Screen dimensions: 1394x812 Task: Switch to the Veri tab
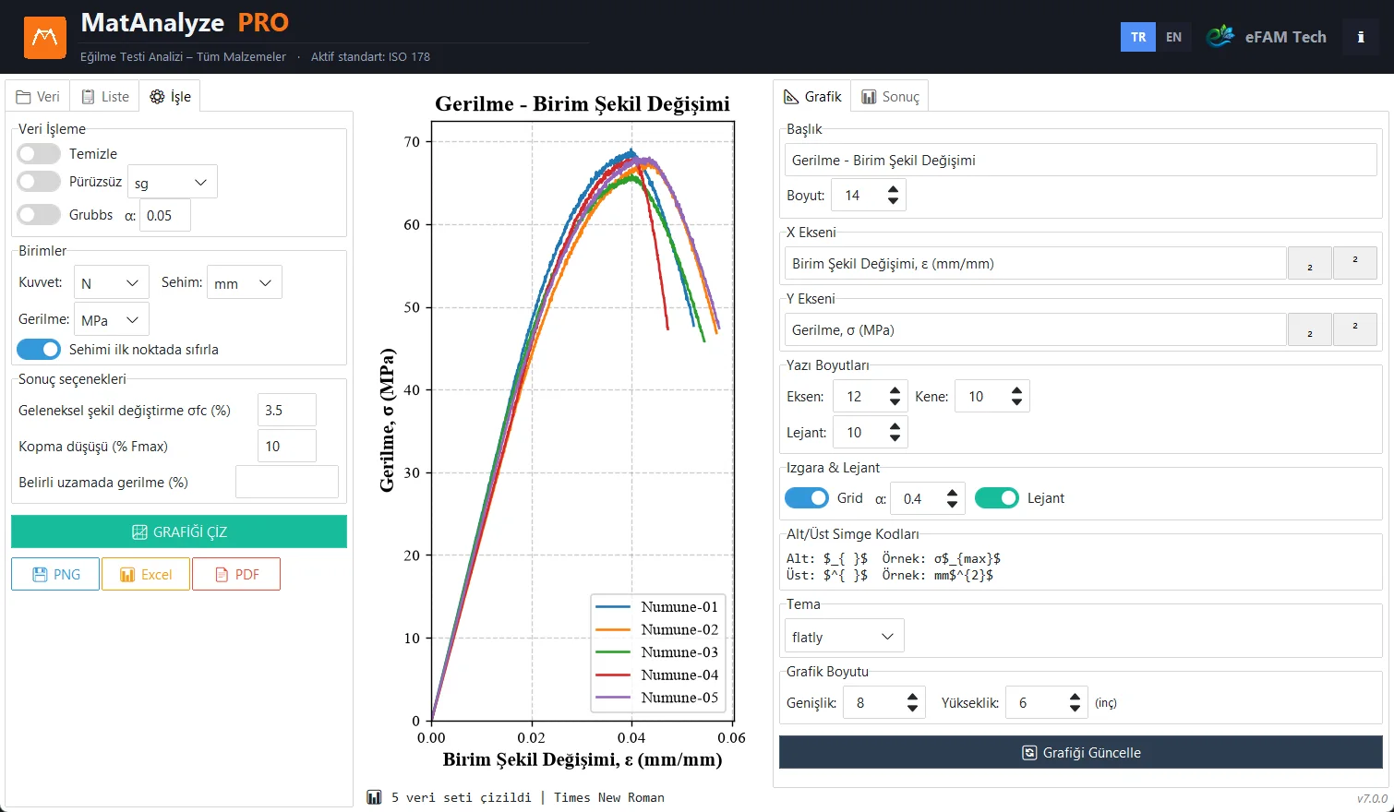tap(38, 96)
